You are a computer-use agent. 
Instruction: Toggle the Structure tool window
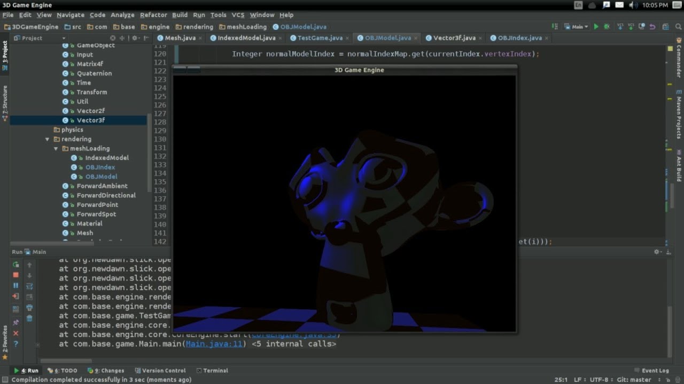click(x=5, y=102)
